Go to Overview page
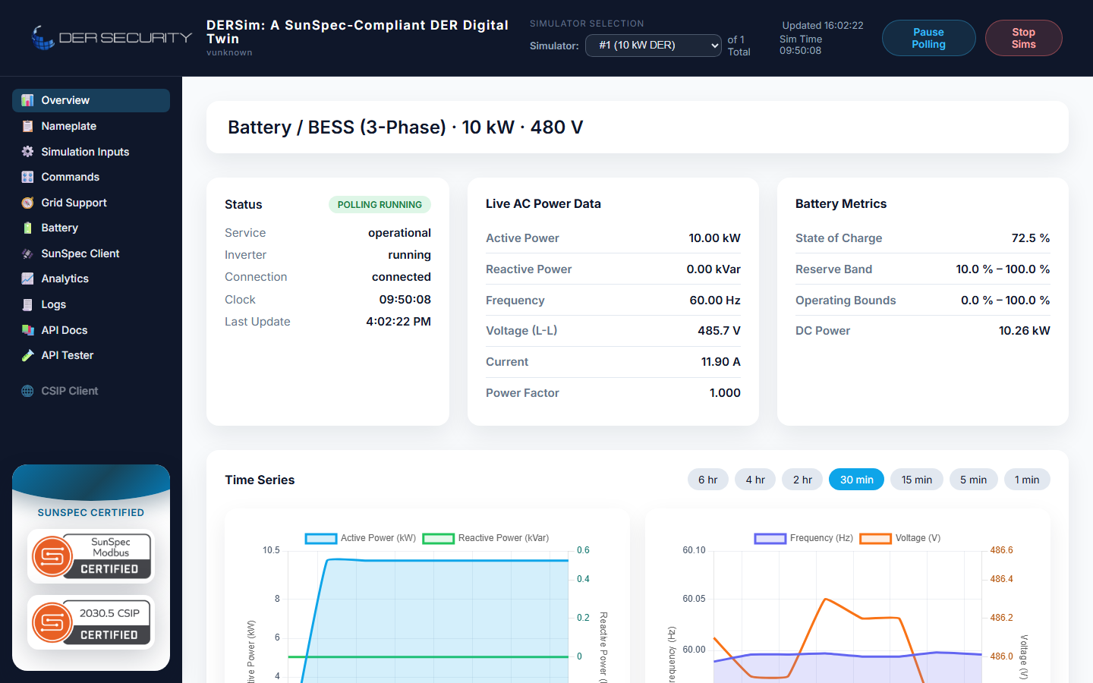 91,100
